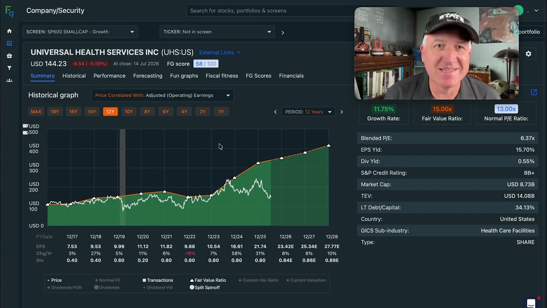The height and width of the screenshot is (308, 547).
Task: Open the TICKER: Not in screen dropdown
Action: coord(217,32)
